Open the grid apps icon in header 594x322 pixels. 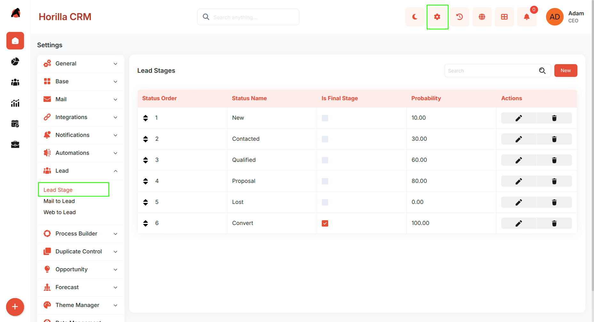click(x=504, y=17)
